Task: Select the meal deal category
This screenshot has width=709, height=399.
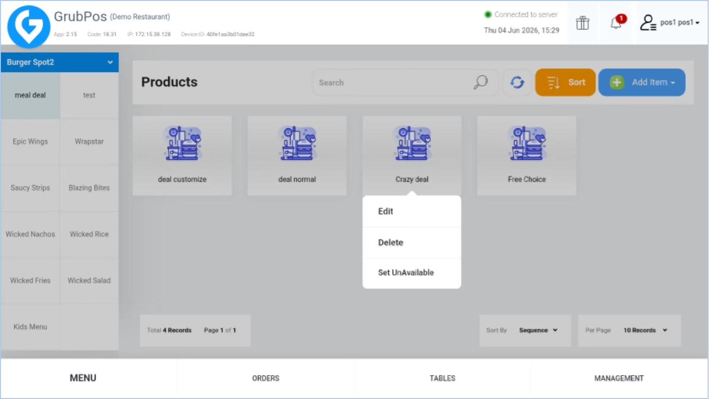Action: tap(30, 96)
